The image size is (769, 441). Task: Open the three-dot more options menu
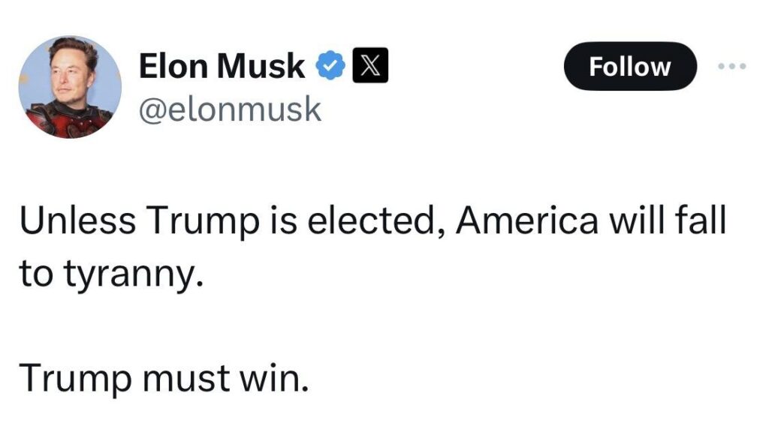tap(732, 66)
